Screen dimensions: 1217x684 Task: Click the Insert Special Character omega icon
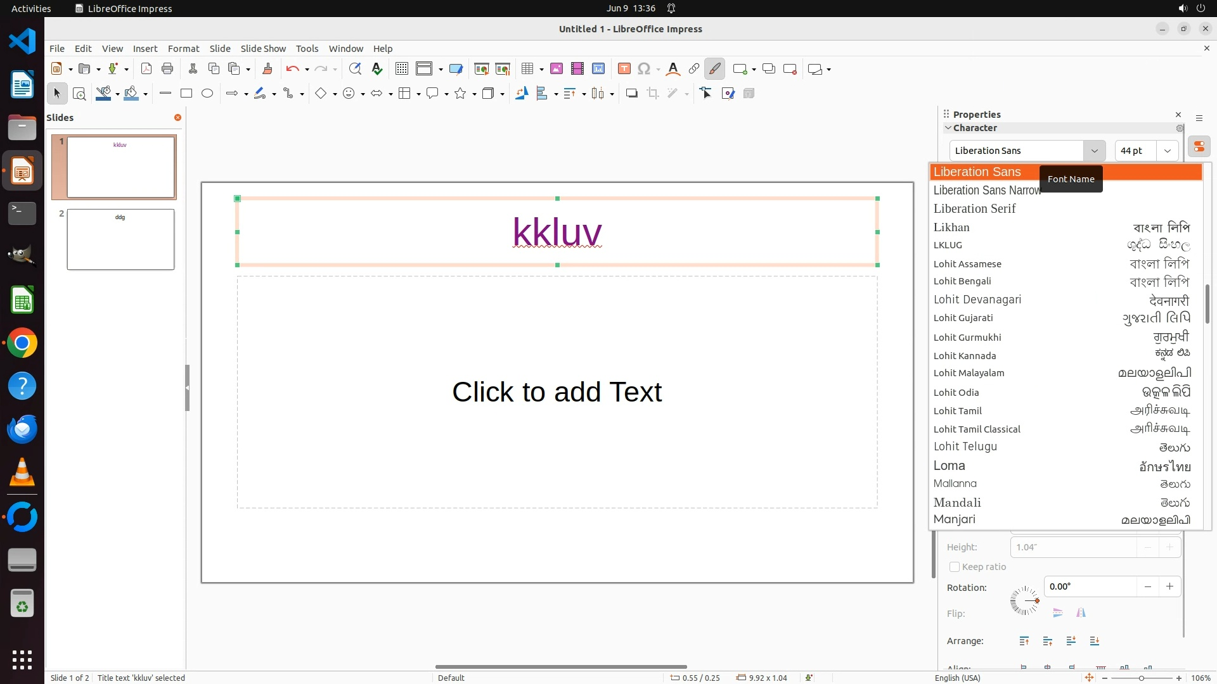point(644,69)
